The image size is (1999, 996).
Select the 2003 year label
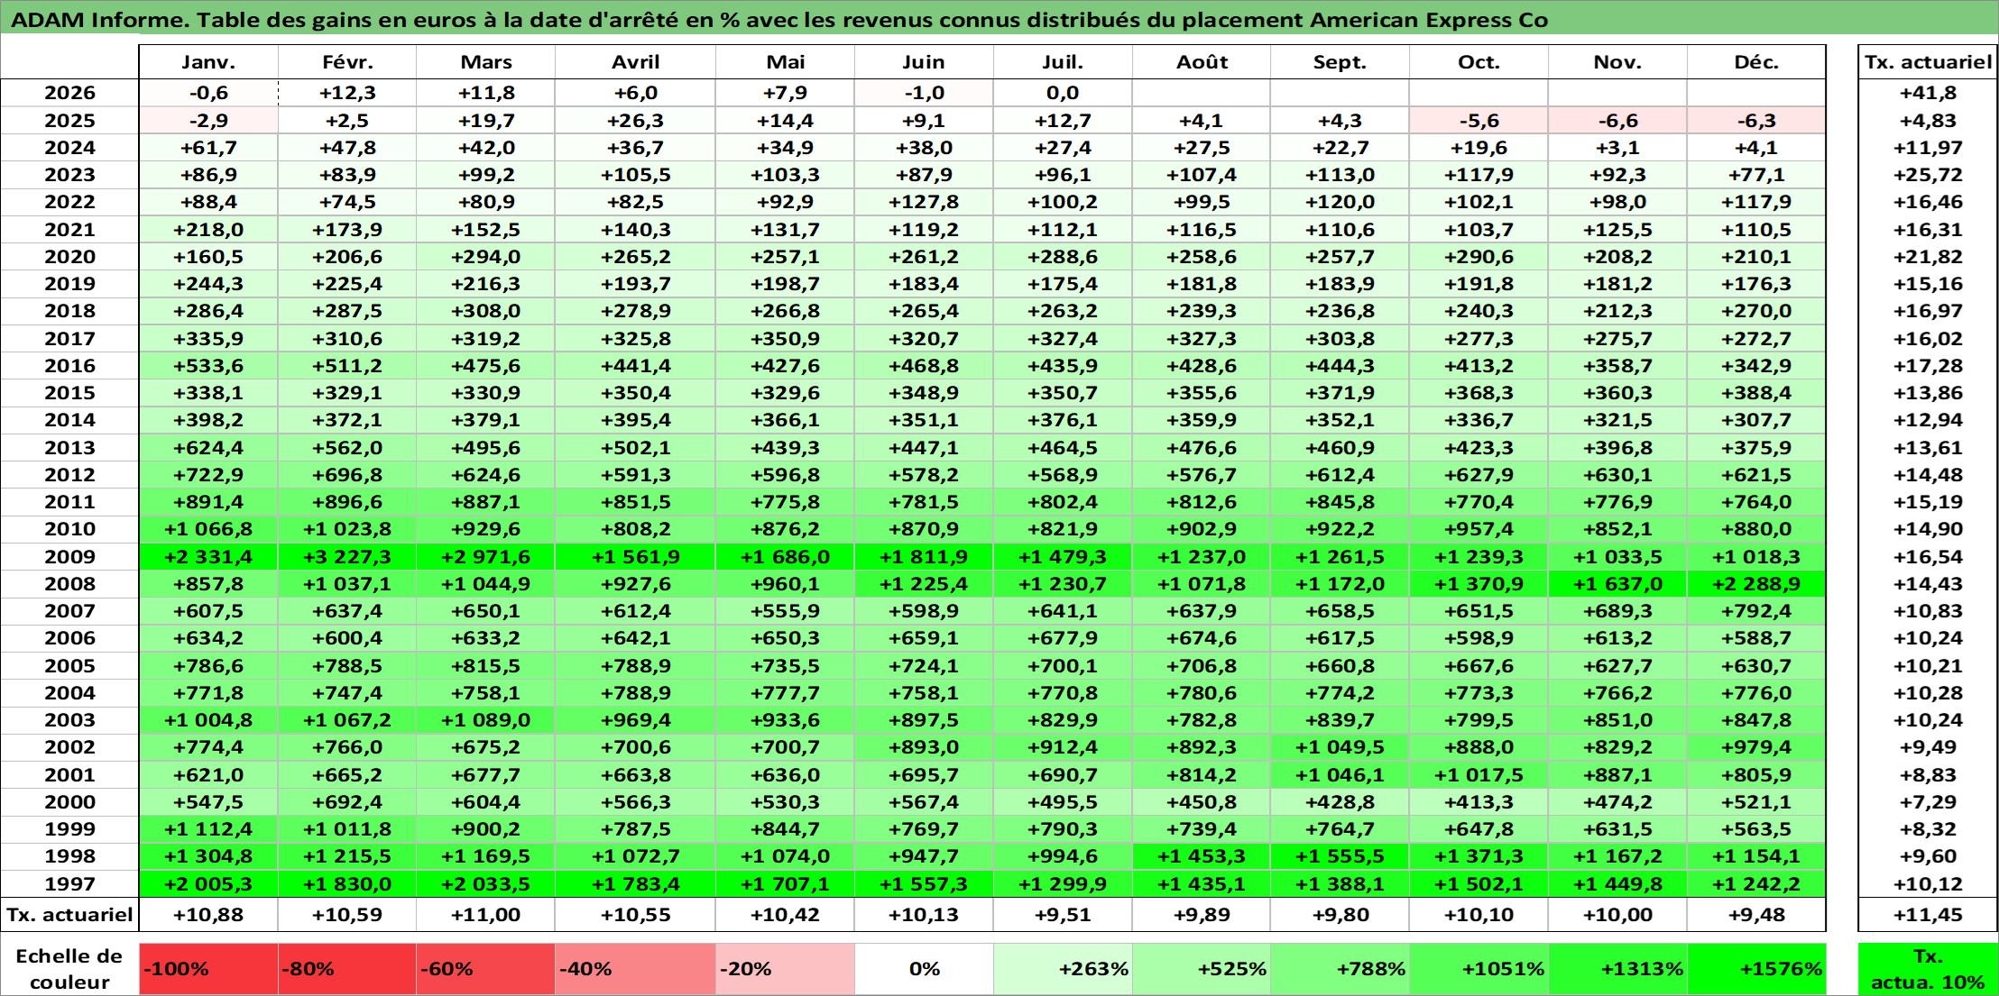(69, 720)
